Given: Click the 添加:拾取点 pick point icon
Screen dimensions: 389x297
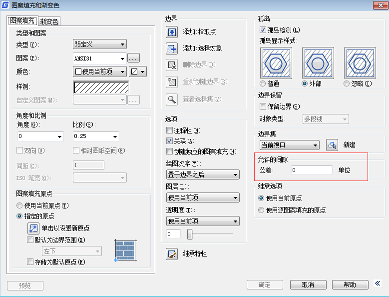Looking at the screenshot, I should click(x=172, y=32).
